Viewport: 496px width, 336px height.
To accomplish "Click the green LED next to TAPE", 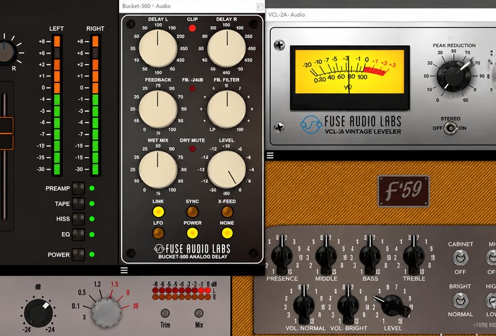I will pos(92,203).
